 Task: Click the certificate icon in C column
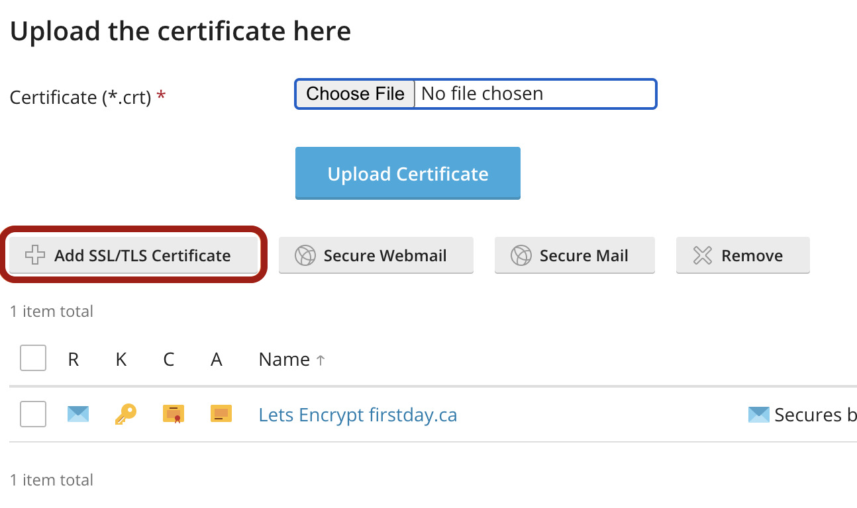click(x=174, y=414)
